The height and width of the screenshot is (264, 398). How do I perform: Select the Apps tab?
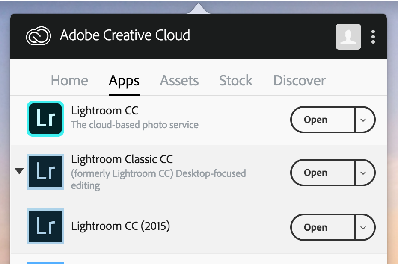tap(124, 81)
